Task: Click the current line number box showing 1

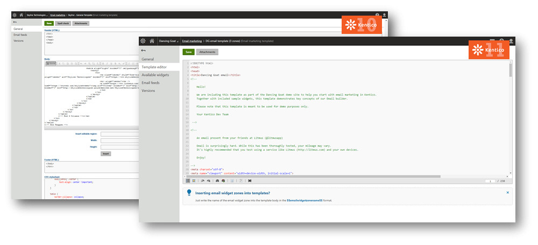Action: click(490, 181)
